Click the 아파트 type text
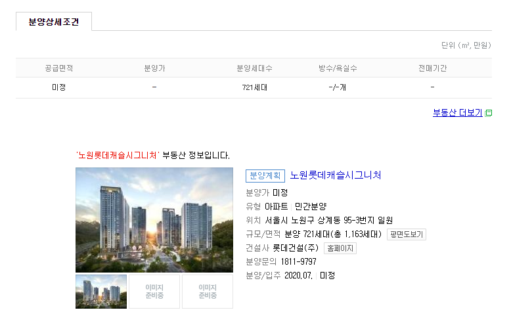 point(276,207)
